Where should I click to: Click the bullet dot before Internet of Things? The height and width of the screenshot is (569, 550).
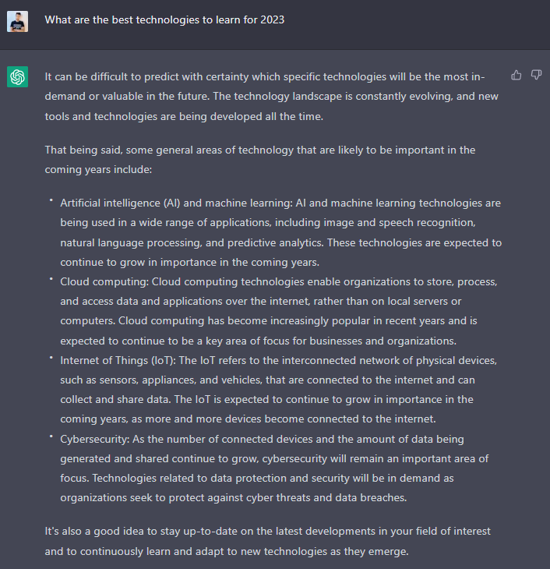click(x=51, y=358)
